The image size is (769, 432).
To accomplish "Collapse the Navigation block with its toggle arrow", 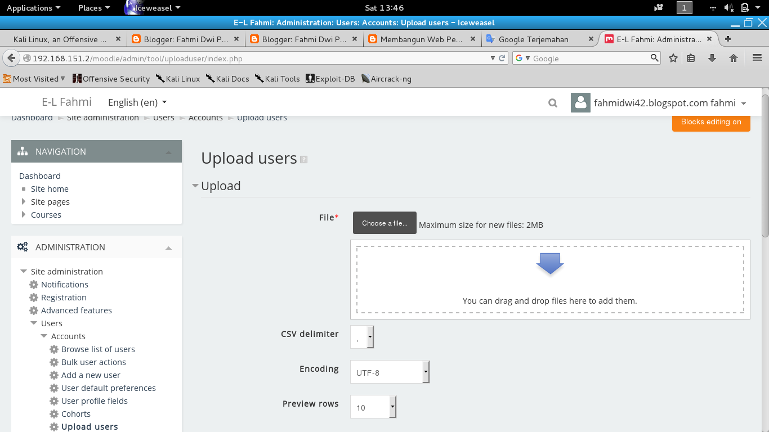I will tap(168, 151).
